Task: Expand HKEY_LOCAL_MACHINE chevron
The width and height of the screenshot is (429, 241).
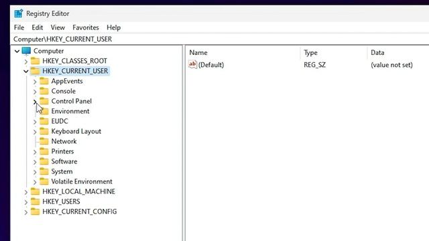Action: coord(26,192)
